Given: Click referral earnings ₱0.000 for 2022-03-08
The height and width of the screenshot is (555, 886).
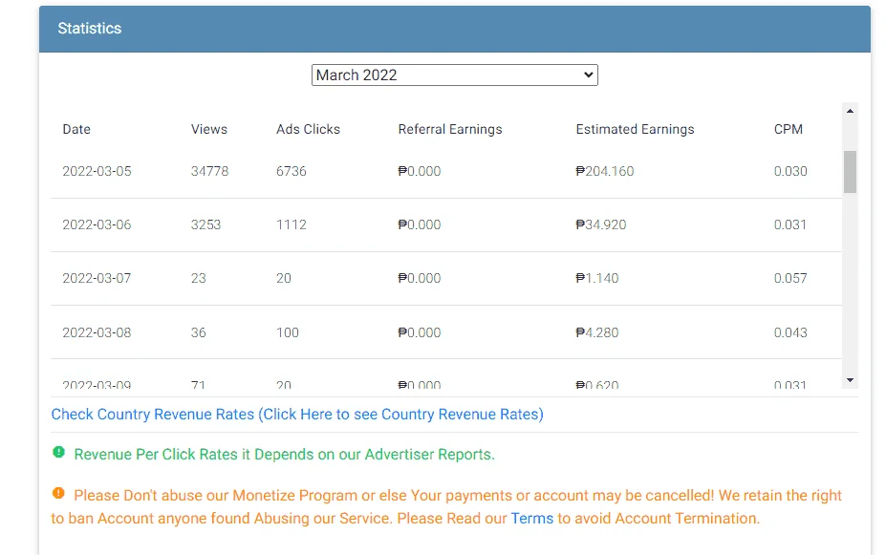Looking at the screenshot, I should (420, 332).
